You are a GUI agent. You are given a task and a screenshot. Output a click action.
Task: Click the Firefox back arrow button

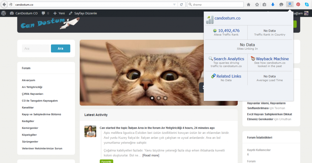point(5,5)
